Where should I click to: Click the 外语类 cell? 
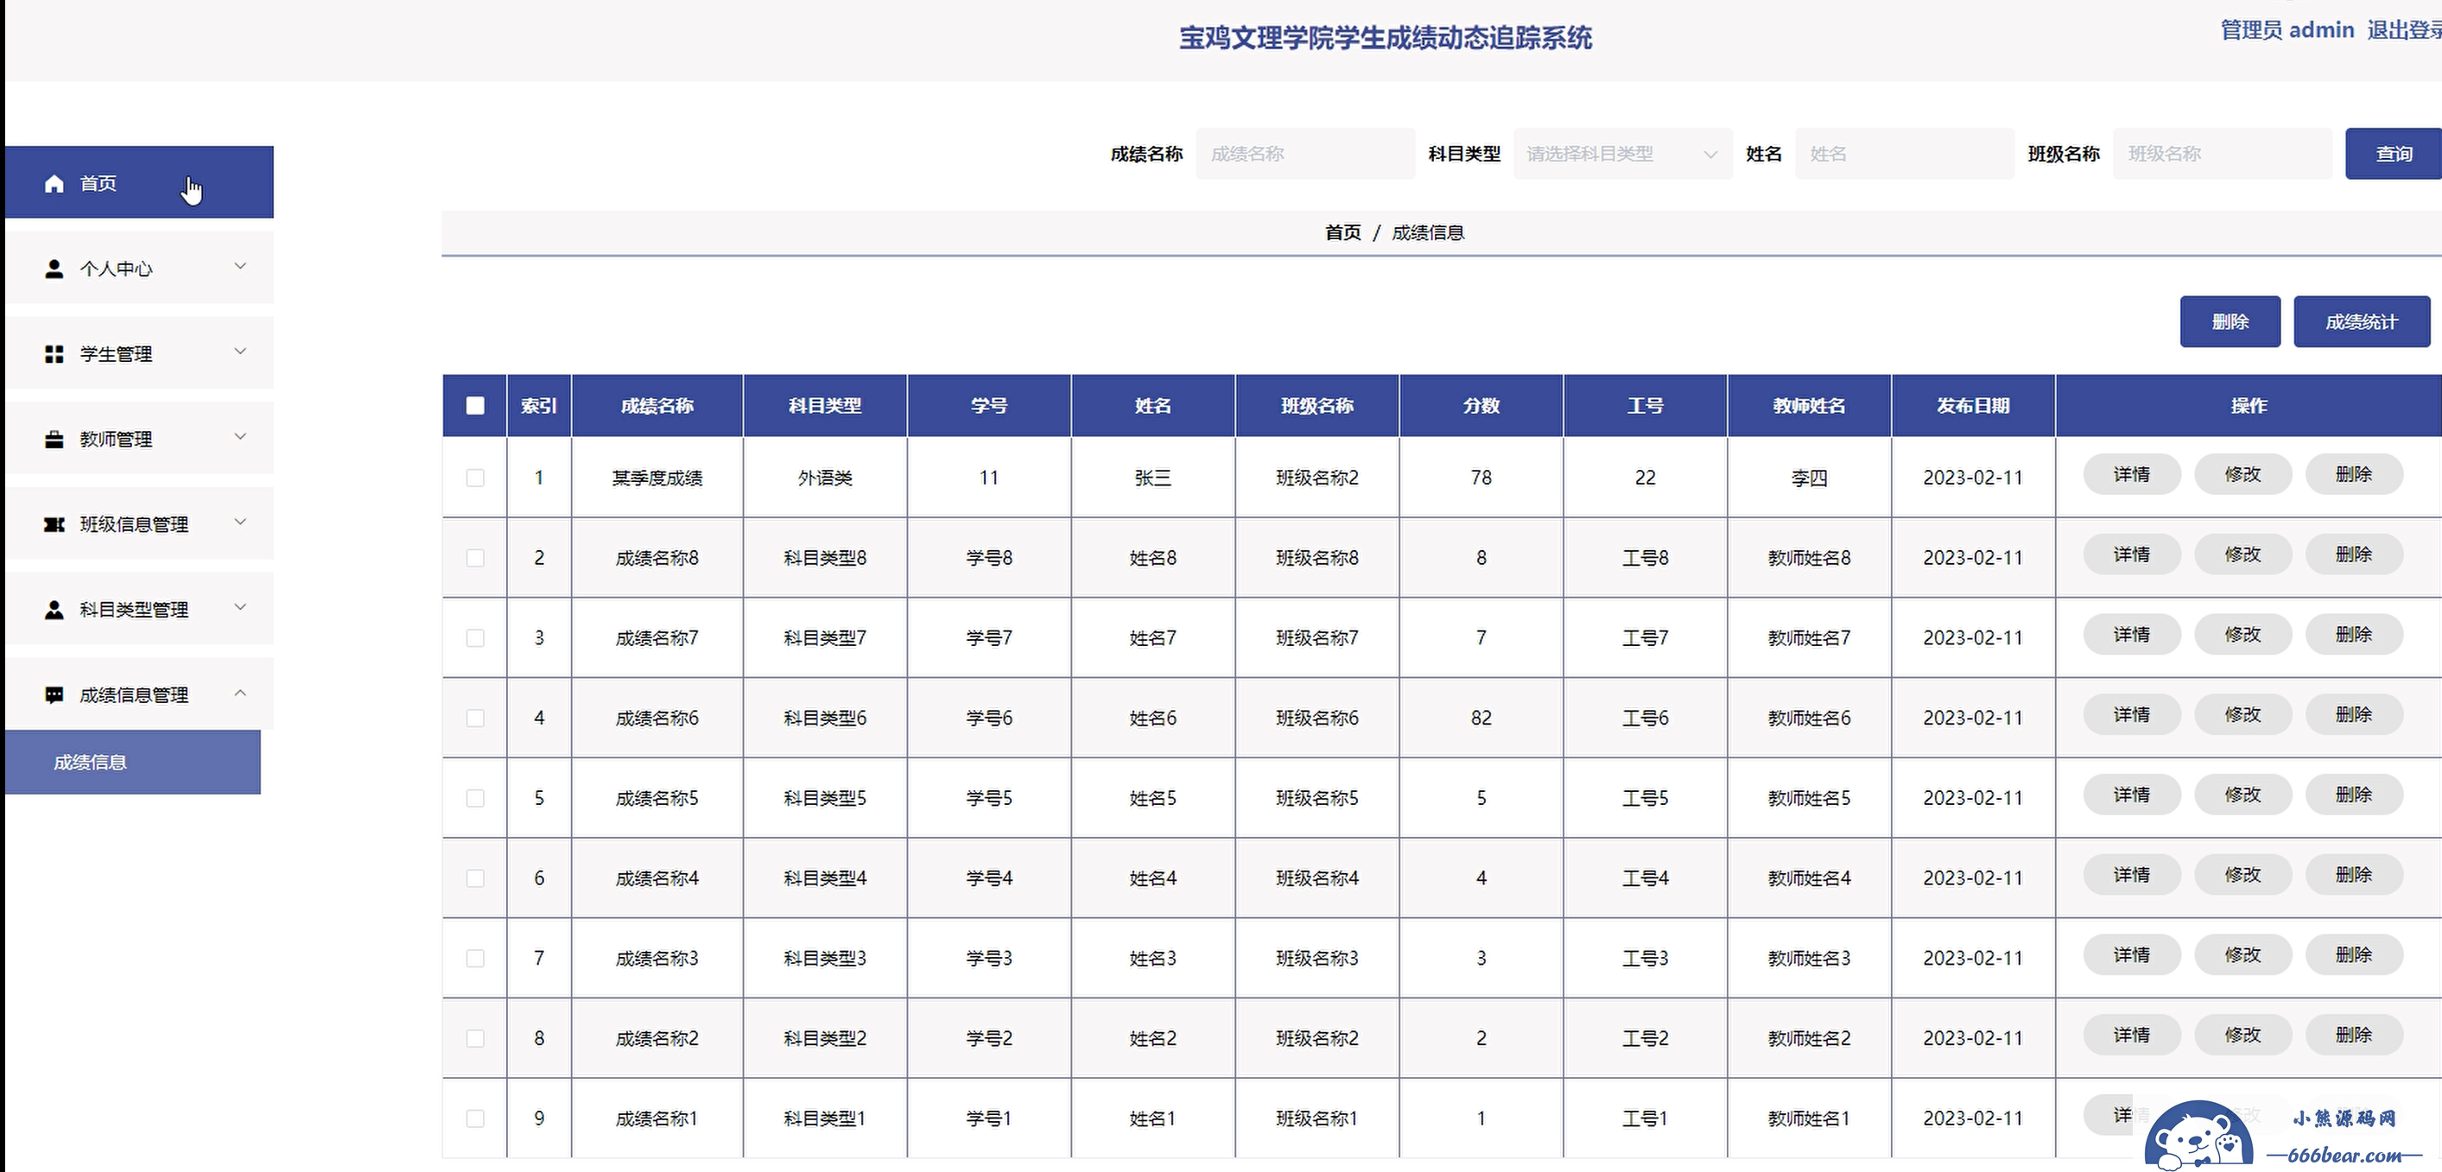click(825, 478)
